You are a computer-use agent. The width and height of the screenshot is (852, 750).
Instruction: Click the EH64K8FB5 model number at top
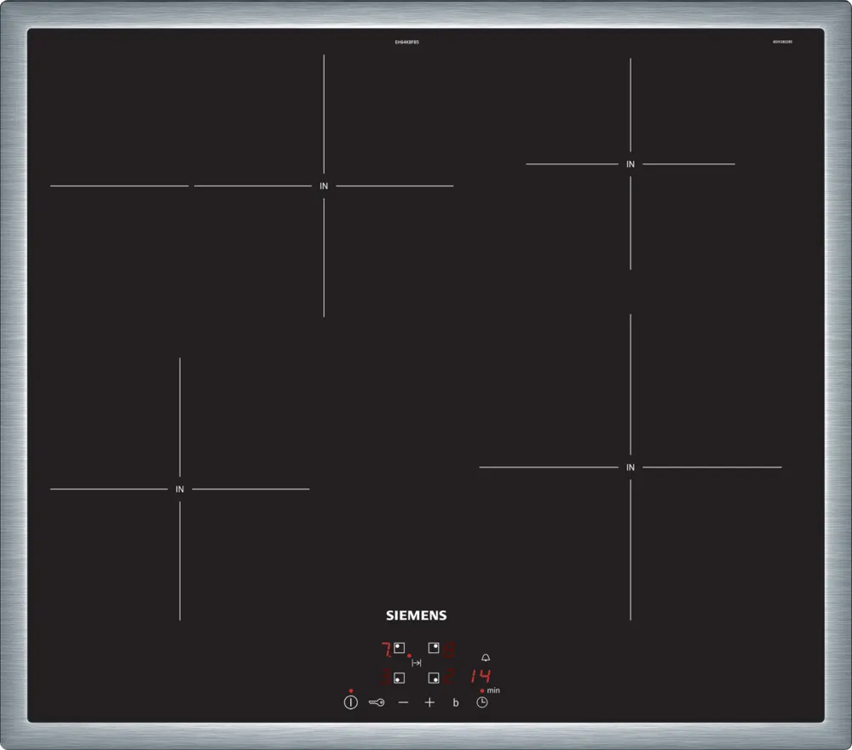tap(407, 42)
